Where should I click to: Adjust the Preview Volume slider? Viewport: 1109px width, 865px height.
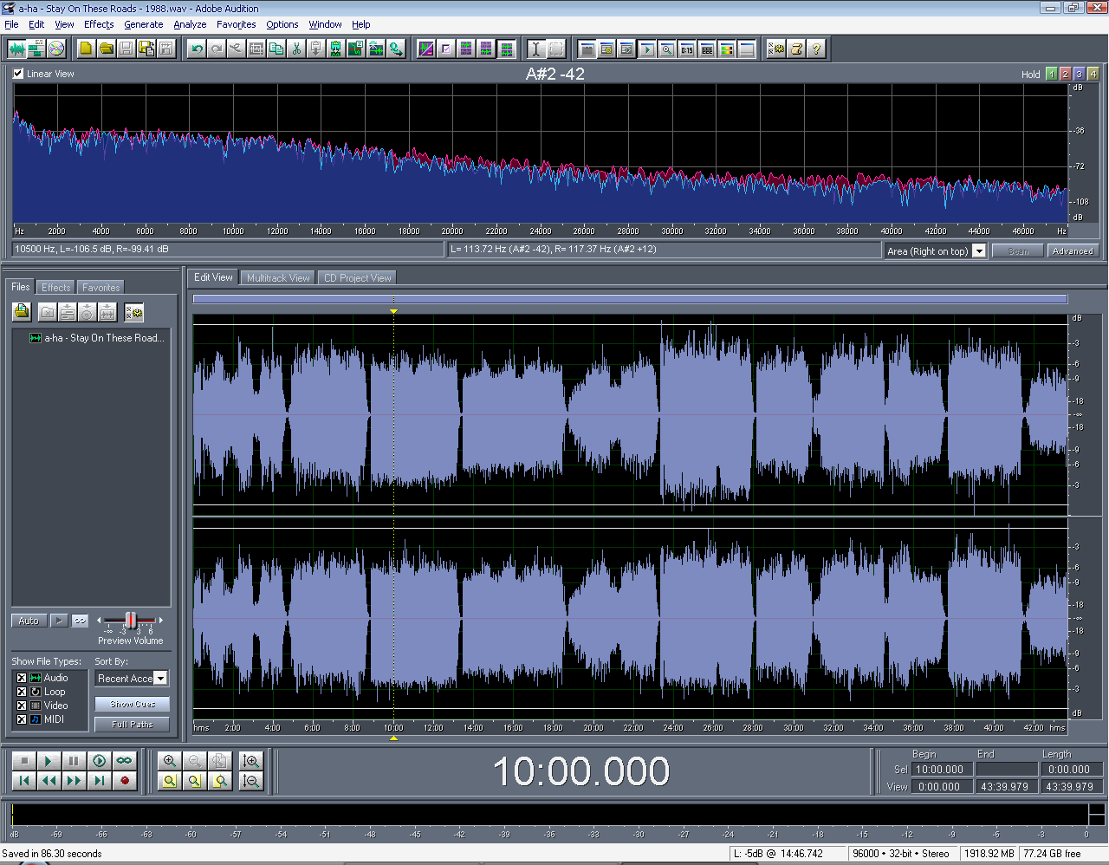130,620
